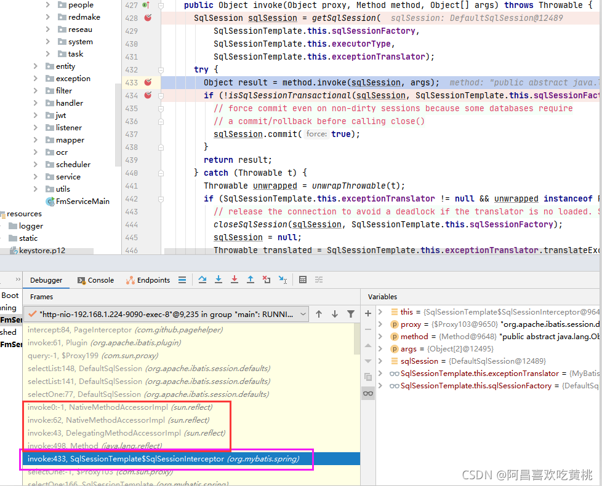Expand the people folder

click(x=47, y=4)
